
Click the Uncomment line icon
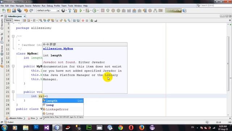(96, 20)
